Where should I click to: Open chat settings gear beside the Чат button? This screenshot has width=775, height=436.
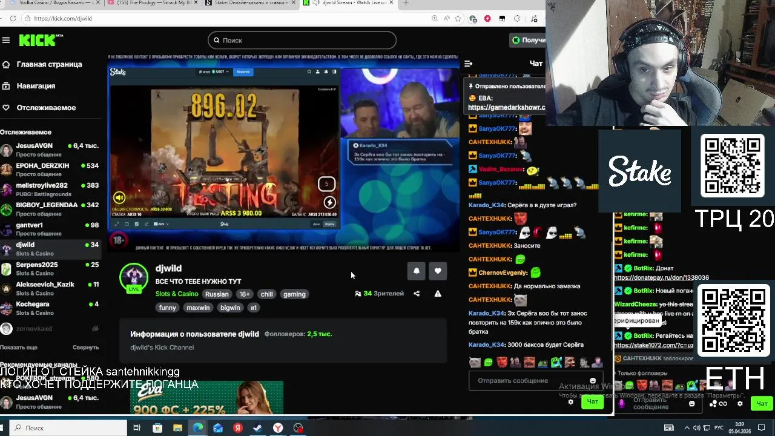click(x=570, y=402)
